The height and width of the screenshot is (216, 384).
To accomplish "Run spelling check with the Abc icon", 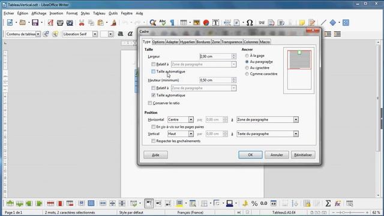I will coord(163,23).
